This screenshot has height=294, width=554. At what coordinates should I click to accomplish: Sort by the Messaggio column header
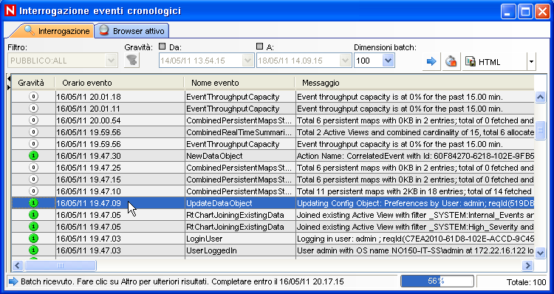click(x=414, y=83)
